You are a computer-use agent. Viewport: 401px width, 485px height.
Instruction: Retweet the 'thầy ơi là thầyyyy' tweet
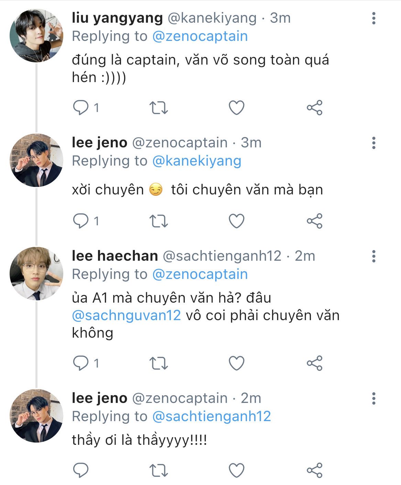tap(159, 471)
